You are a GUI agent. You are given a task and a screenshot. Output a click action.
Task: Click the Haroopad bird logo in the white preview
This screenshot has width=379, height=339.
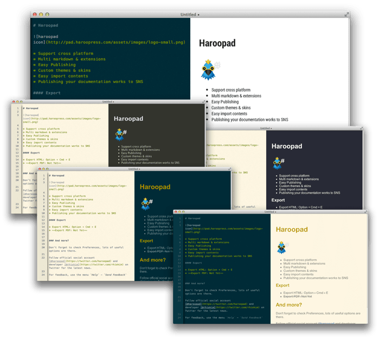(208, 69)
